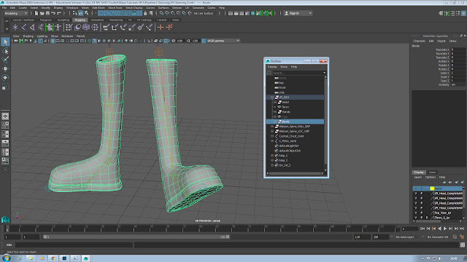Select the Boots row in the Outliner

tap(295, 122)
